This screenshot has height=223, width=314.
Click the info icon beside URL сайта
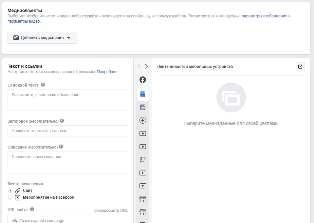(32, 209)
